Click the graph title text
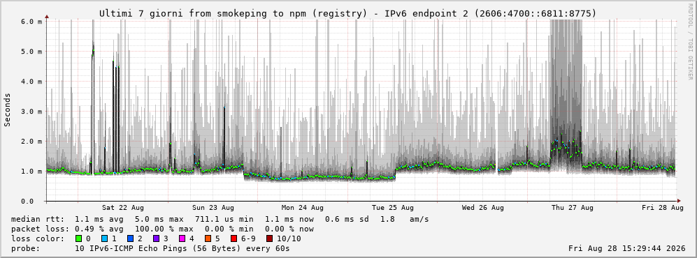This screenshot has height=258, width=697. [347, 14]
